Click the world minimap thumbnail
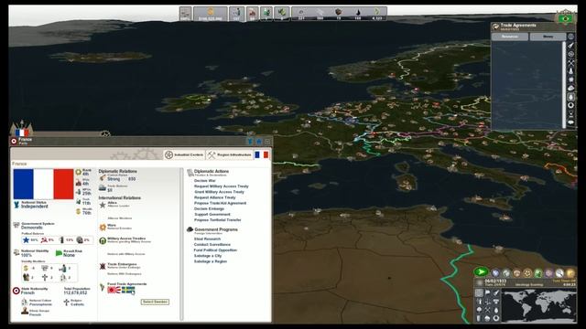The width and height of the screenshot is (586, 329). click(x=538, y=304)
